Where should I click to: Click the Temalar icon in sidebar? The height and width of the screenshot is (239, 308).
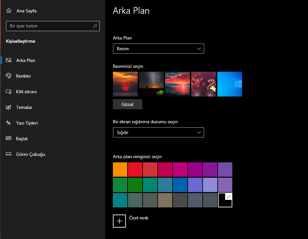coord(9,107)
